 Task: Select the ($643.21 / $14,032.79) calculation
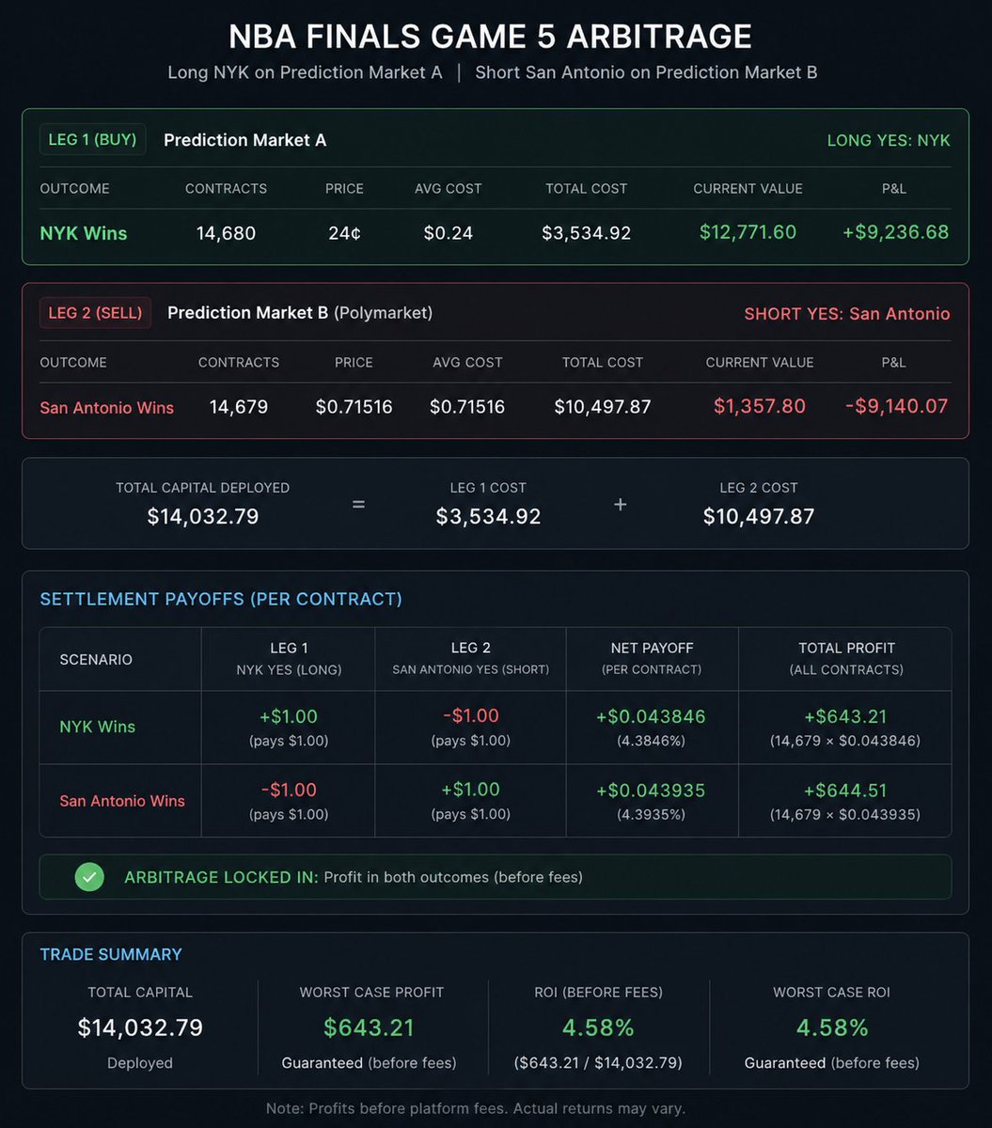598,1063
